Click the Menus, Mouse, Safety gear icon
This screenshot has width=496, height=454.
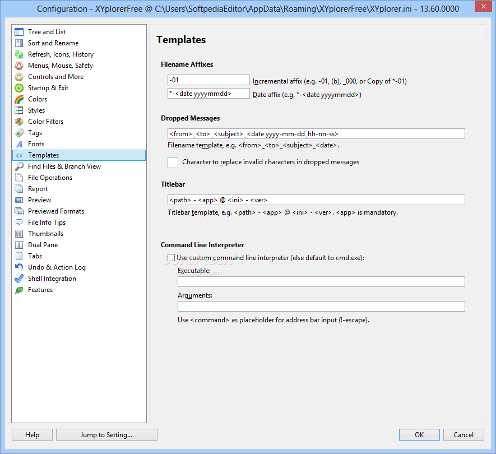coord(19,66)
